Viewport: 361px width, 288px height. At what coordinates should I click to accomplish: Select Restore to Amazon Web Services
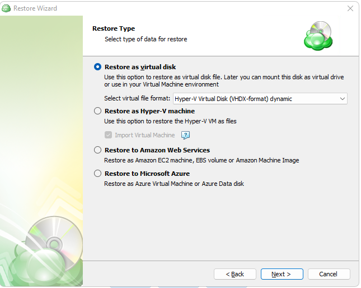coord(98,150)
